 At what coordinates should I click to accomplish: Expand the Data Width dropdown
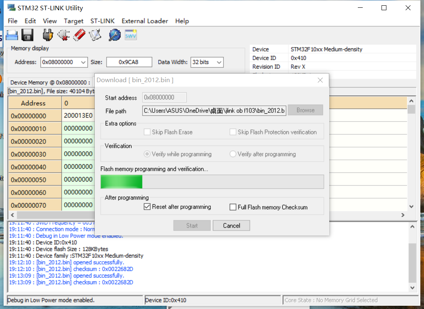(219, 62)
